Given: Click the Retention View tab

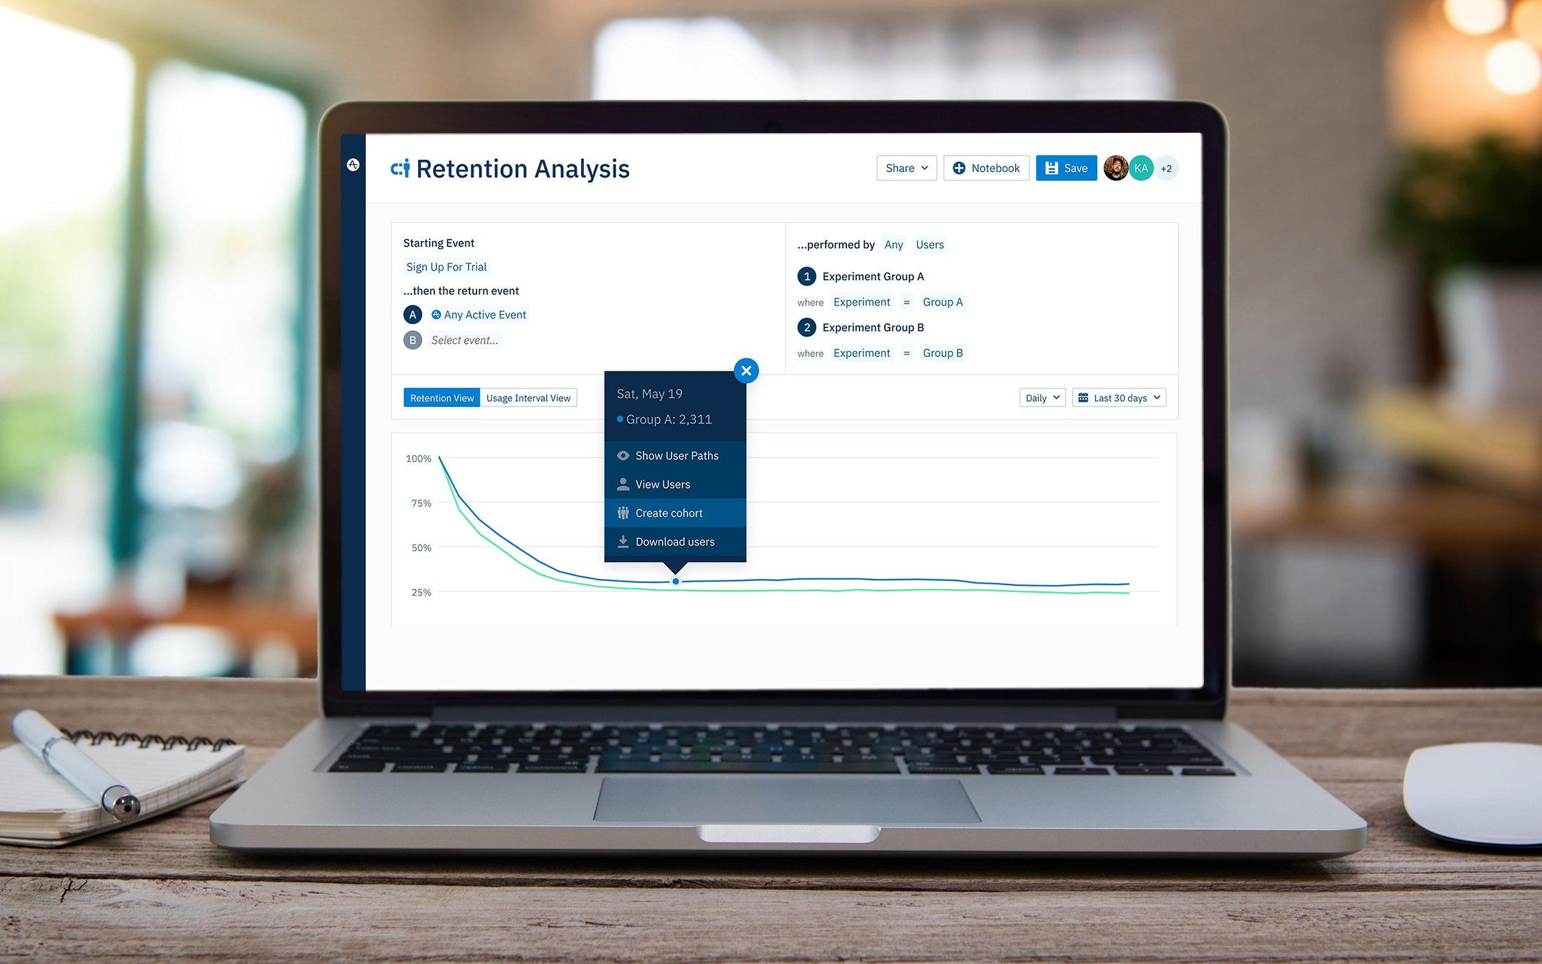Looking at the screenshot, I should point(442,397).
